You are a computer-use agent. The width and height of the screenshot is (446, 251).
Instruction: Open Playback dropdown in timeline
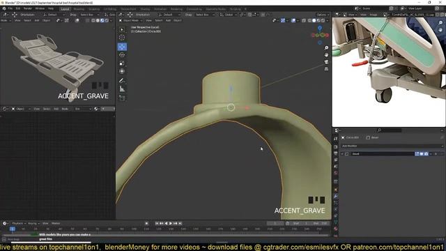(19, 223)
